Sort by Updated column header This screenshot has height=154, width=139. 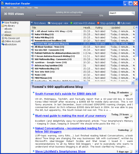pos(121,28)
